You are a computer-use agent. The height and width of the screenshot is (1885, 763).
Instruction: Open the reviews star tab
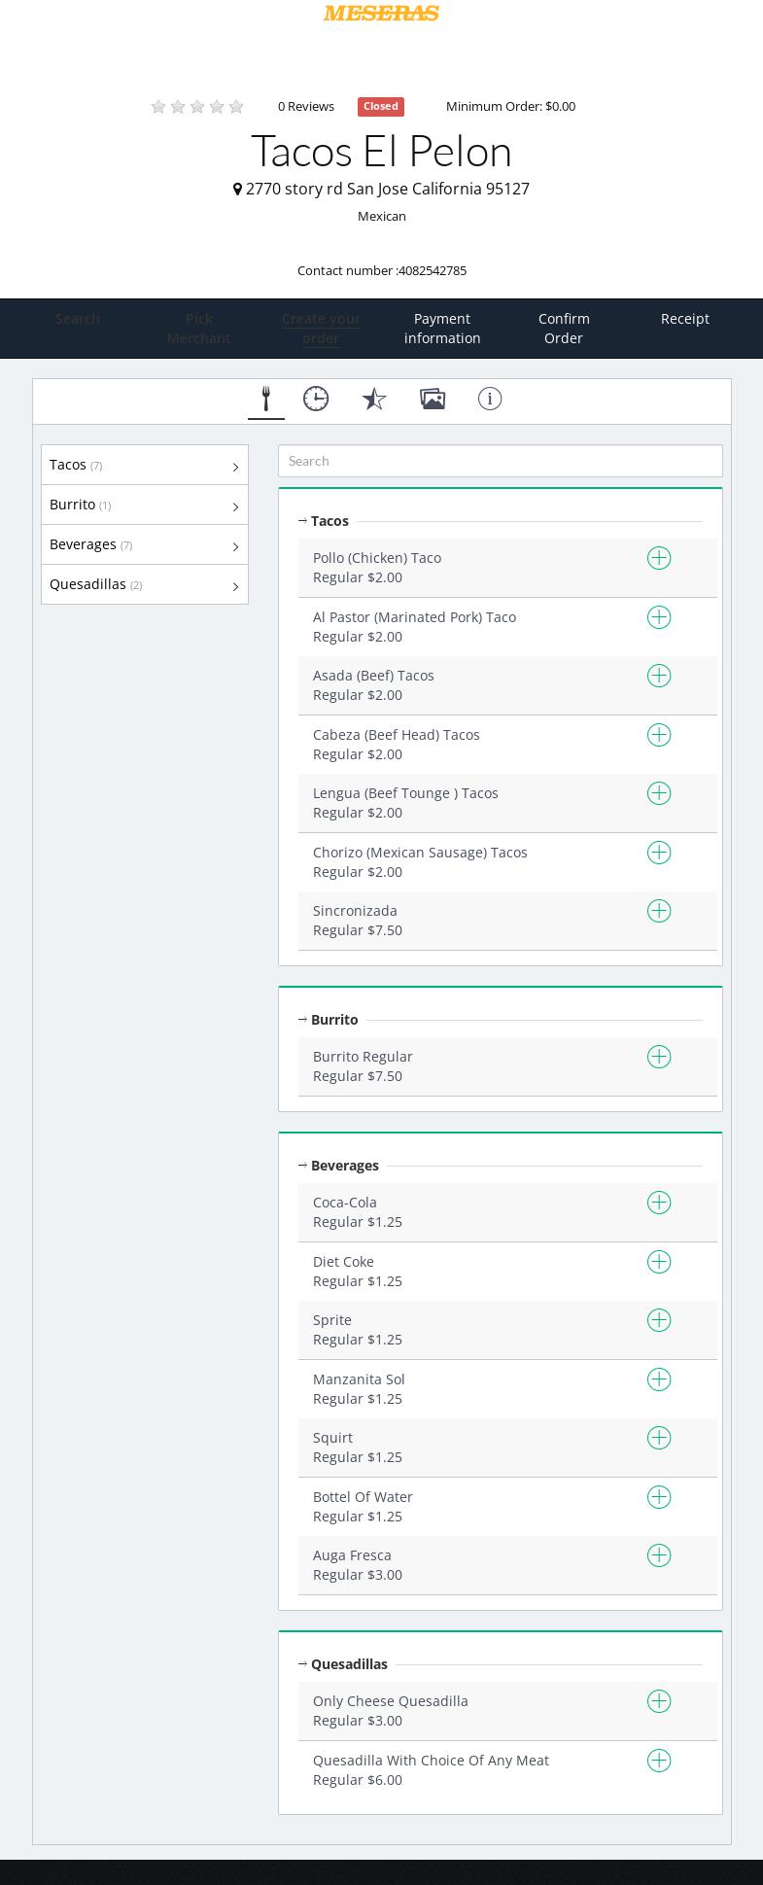[x=374, y=399]
